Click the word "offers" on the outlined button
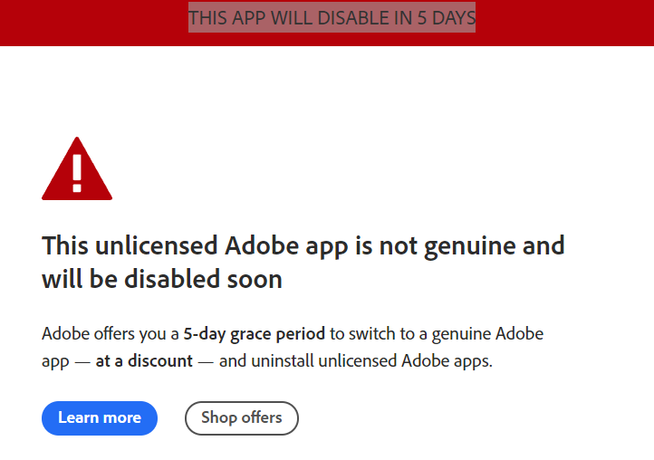 [x=262, y=417]
